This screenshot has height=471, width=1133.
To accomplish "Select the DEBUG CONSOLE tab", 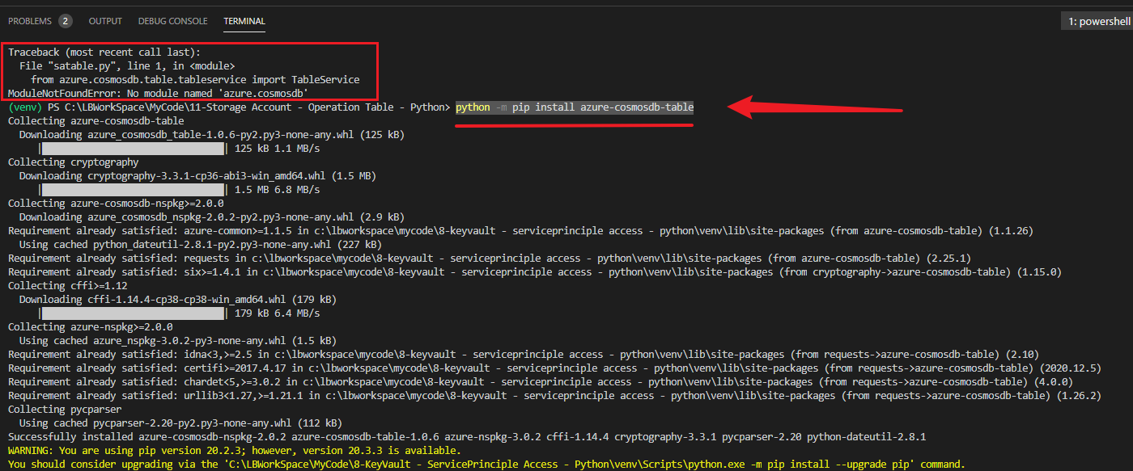I will coord(172,21).
